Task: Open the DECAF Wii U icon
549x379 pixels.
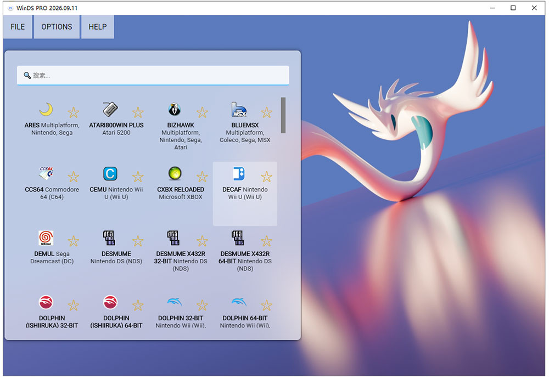Action: pyautogui.click(x=239, y=173)
